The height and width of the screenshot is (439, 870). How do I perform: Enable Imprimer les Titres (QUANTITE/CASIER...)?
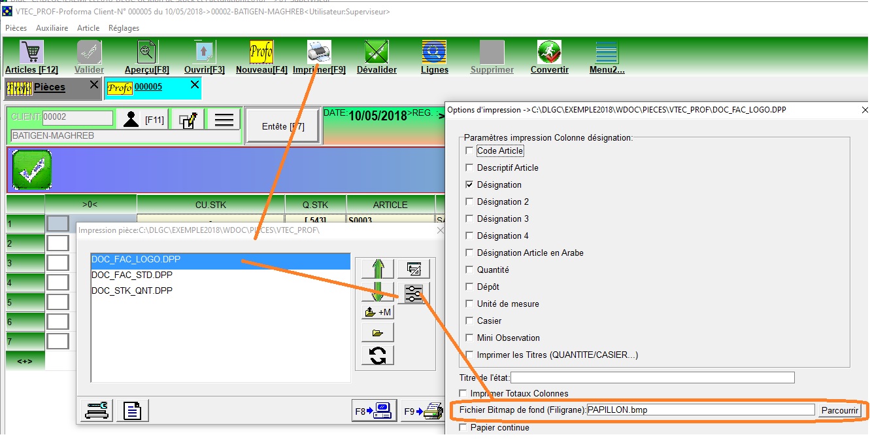pyautogui.click(x=469, y=355)
